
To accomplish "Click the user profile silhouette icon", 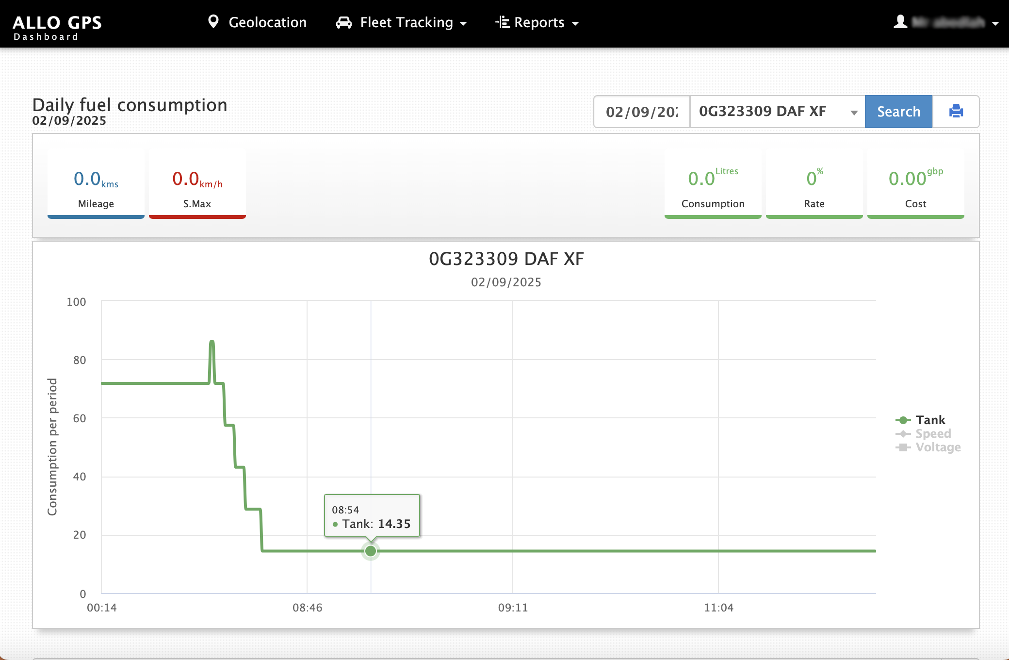I will point(900,22).
